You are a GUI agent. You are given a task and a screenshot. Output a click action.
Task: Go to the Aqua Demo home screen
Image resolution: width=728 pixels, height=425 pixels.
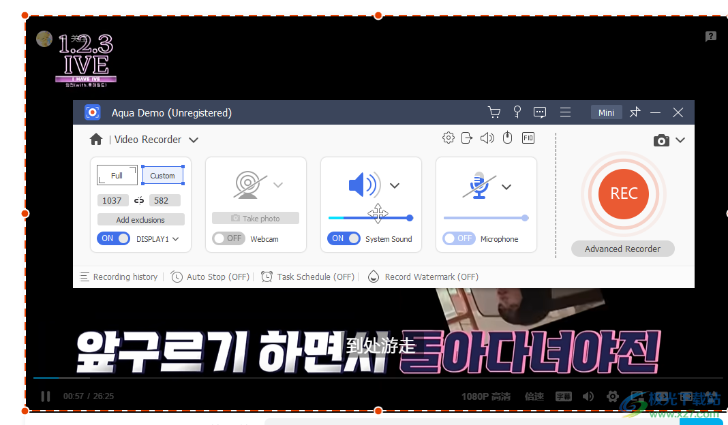pos(96,139)
